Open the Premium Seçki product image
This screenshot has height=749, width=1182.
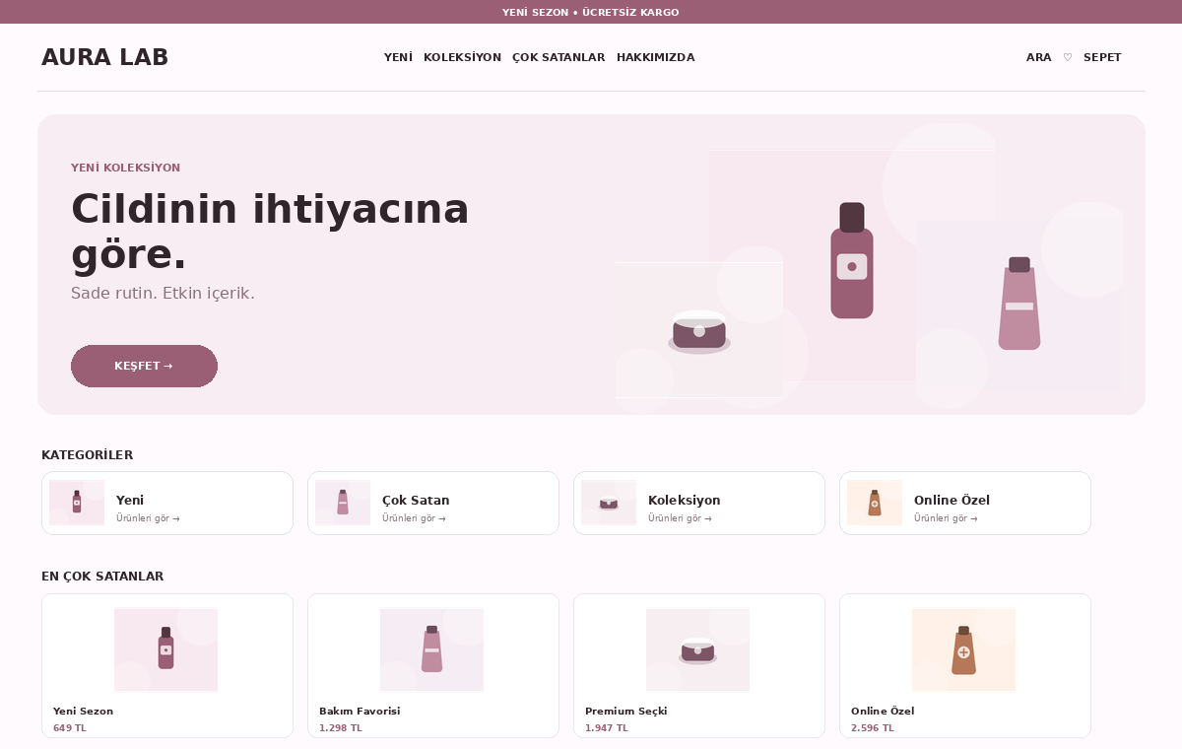[697, 649]
